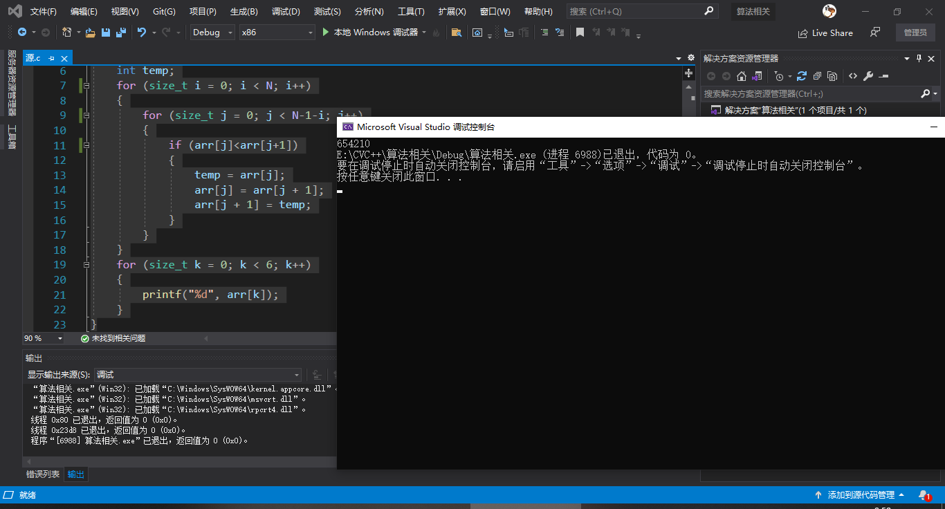Open the 90 % zoom level dropdown
945x509 pixels.
(44, 338)
